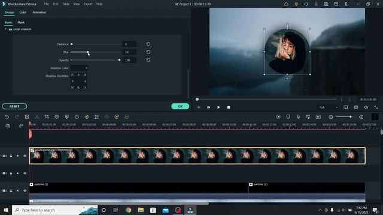Lock the top video track

pos(11,156)
